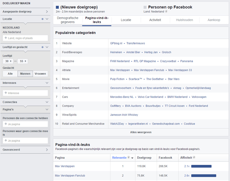Switch to Aankoop tab

(x=214, y=20)
